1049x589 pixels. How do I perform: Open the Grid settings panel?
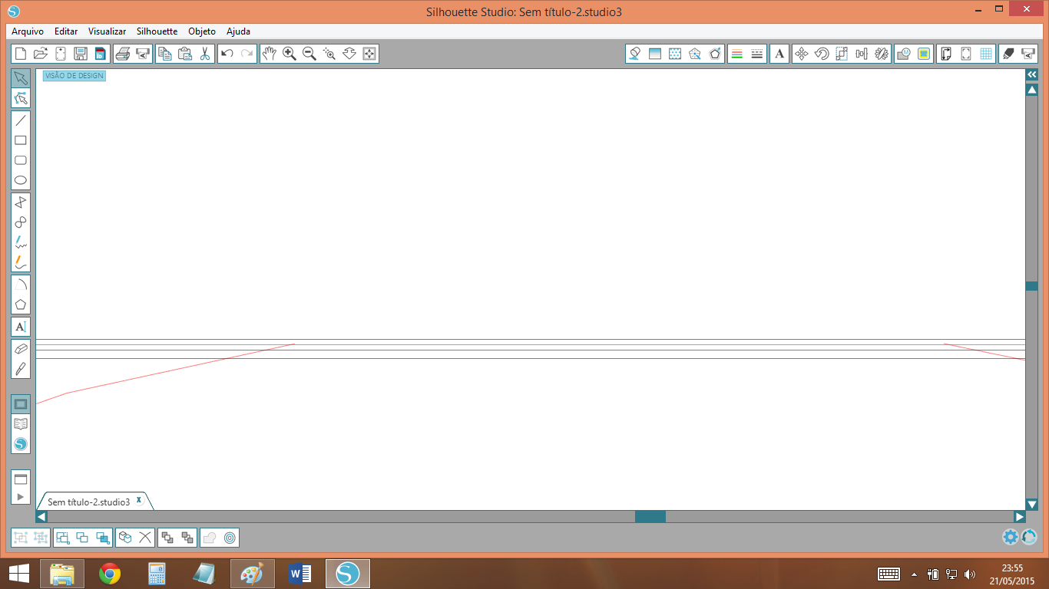point(986,54)
